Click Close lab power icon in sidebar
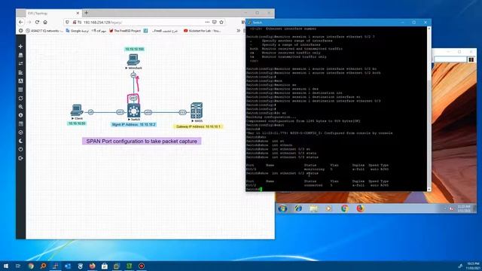The image size is (482, 271). (x=20, y=149)
